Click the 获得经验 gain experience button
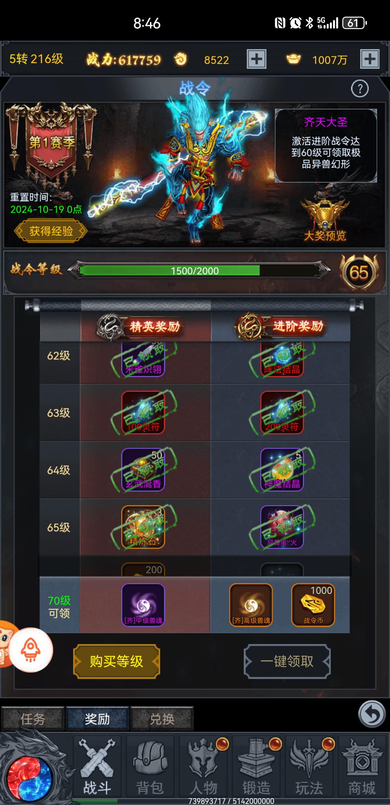390x805 pixels. [x=51, y=231]
